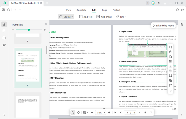Viewport: 186px width, 119px height.
Task: Go to the first page
Action: 115,112
